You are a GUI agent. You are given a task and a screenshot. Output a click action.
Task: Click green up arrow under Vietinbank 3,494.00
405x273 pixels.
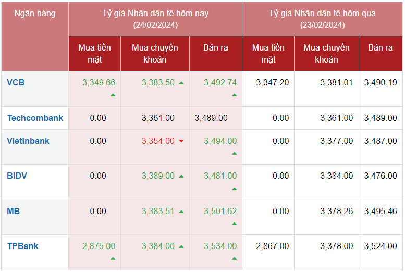[x=234, y=154]
